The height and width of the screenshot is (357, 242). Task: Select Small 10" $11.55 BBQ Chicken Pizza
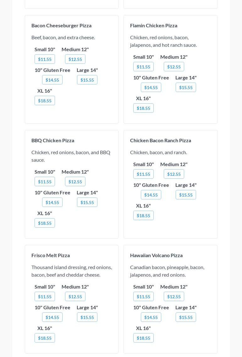click(x=45, y=181)
